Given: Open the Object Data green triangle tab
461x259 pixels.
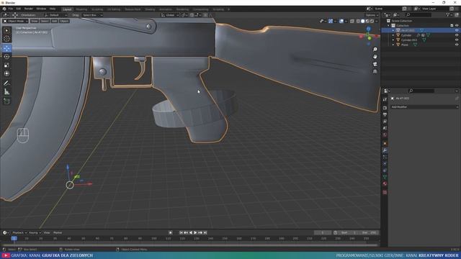Looking at the screenshot, I should pyautogui.click(x=385, y=177).
